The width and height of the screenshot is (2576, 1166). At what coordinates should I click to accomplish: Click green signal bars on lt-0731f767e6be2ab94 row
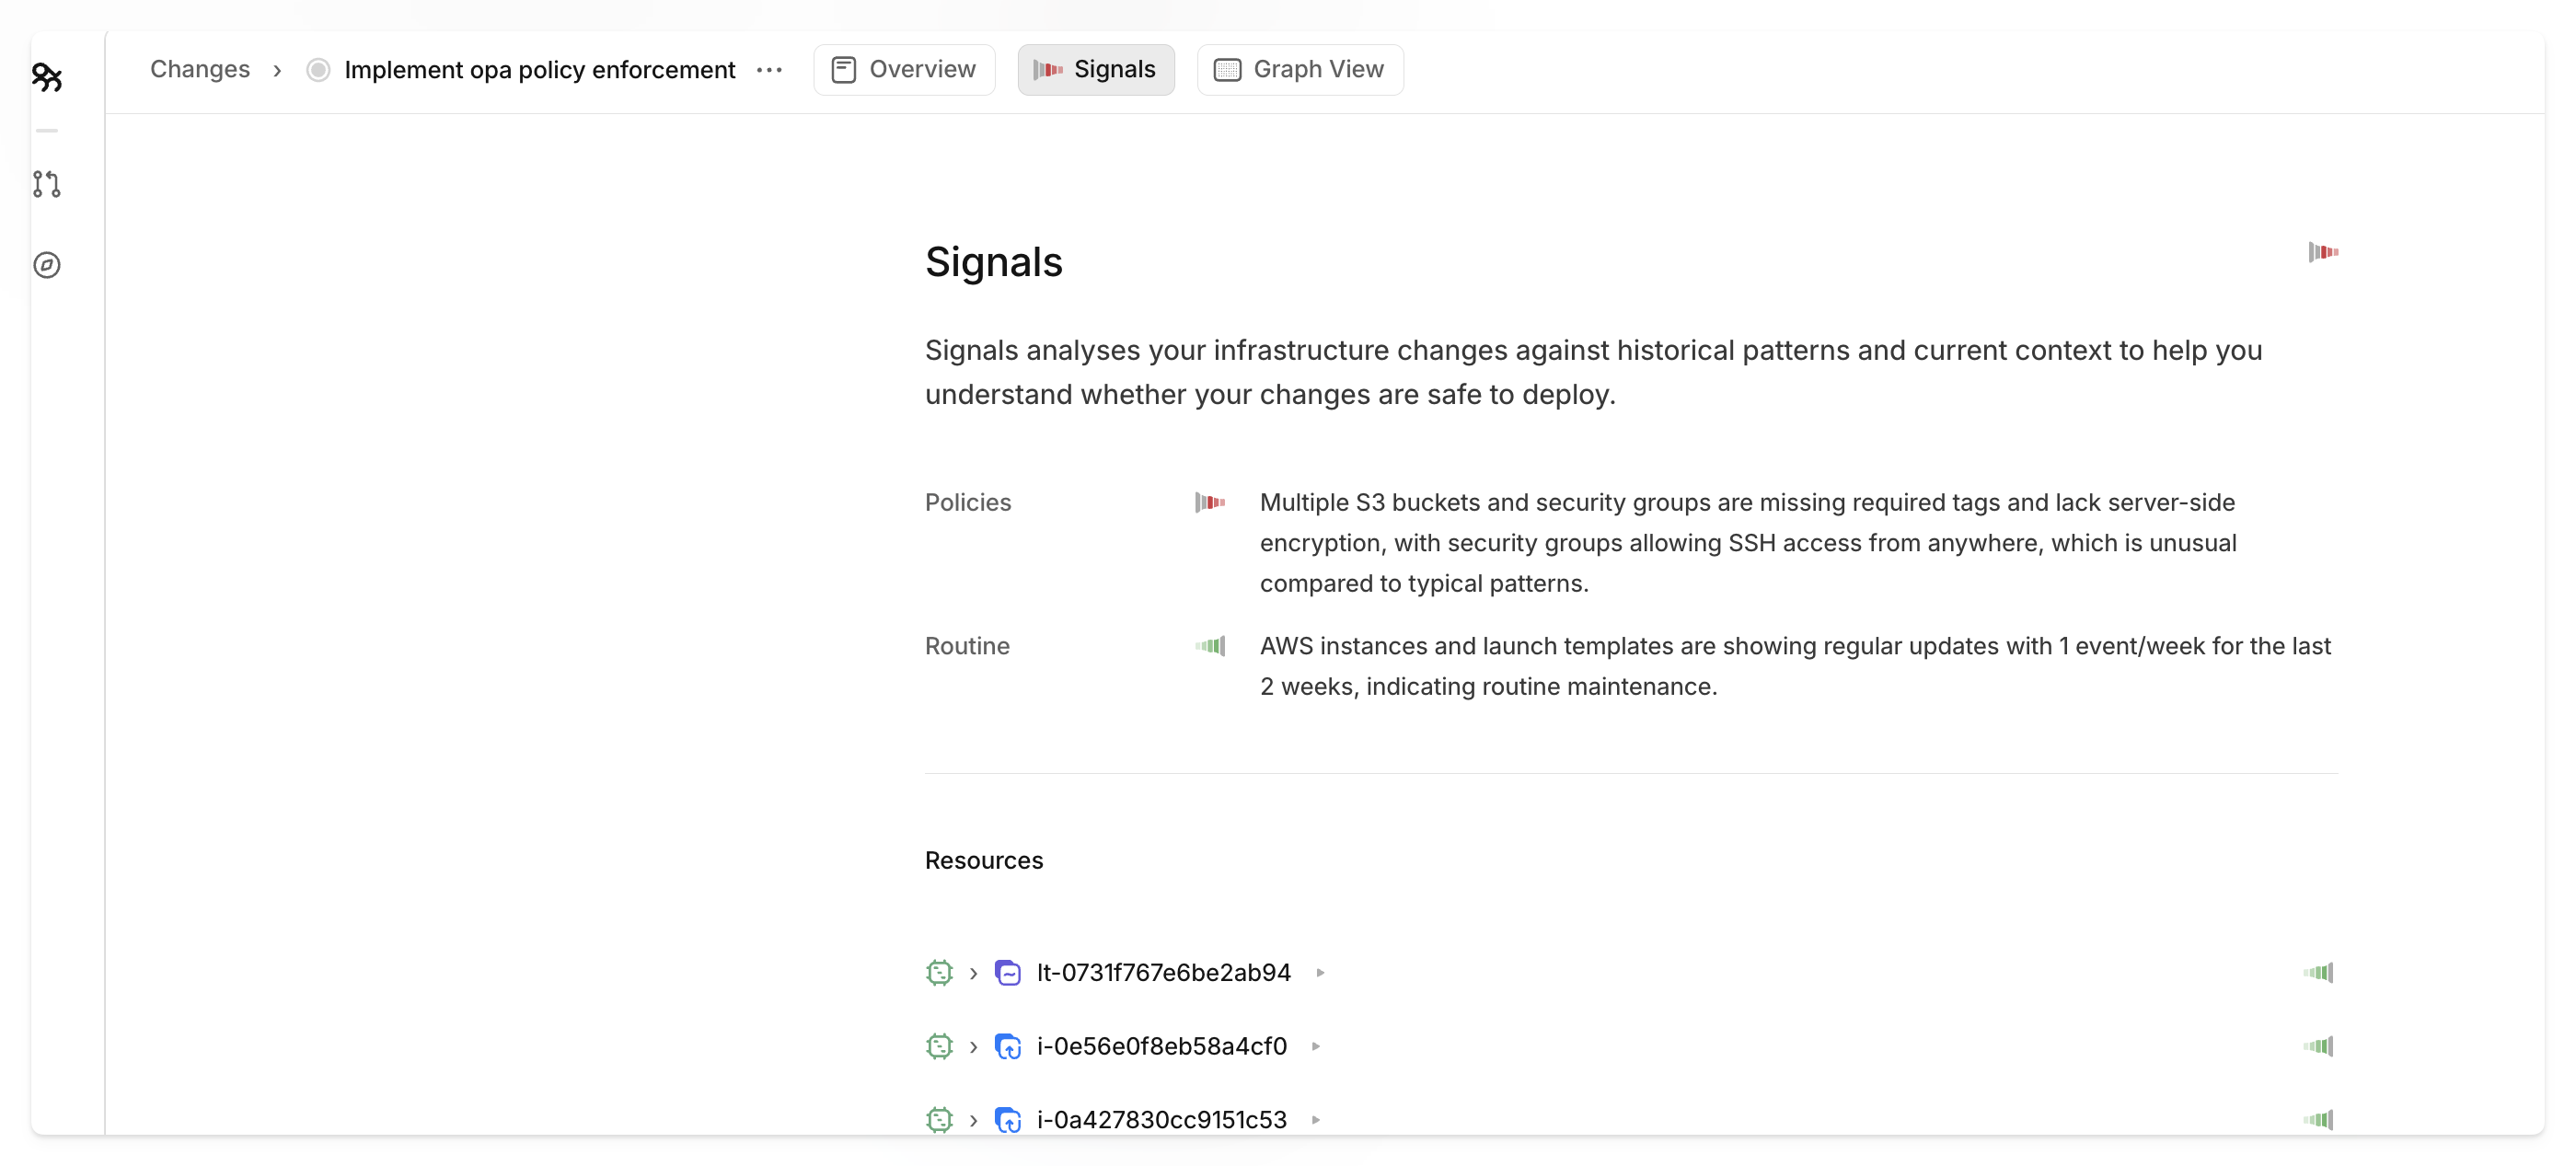[2317, 972]
